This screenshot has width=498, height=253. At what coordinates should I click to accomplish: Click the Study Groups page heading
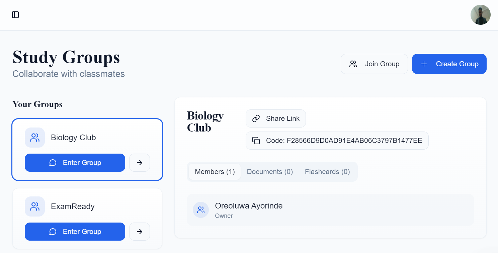[66, 57]
